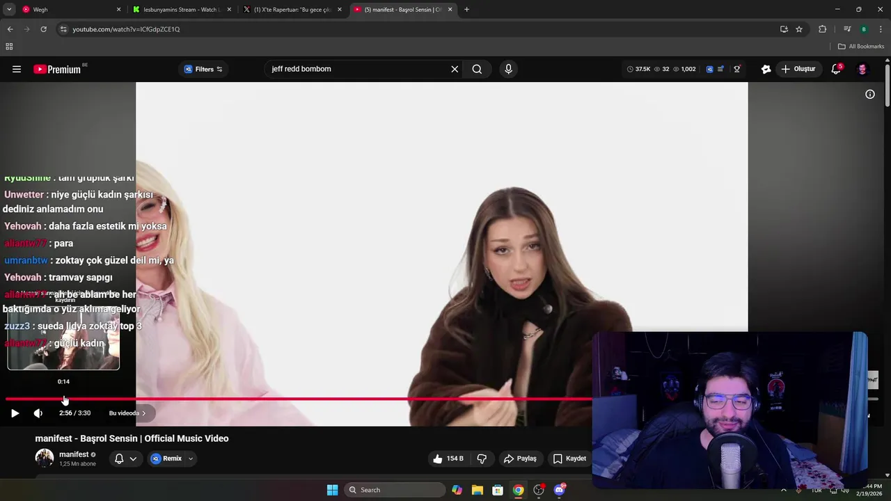Open the vidIQ AI coach star-shaped icon
This screenshot has width=891, height=501.
pyautogui.click(x=766, y=69)
